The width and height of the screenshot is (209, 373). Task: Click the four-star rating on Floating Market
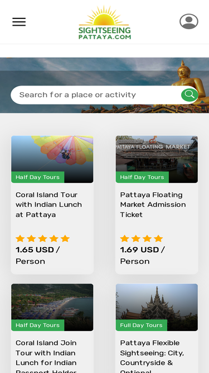pos(142,239)
